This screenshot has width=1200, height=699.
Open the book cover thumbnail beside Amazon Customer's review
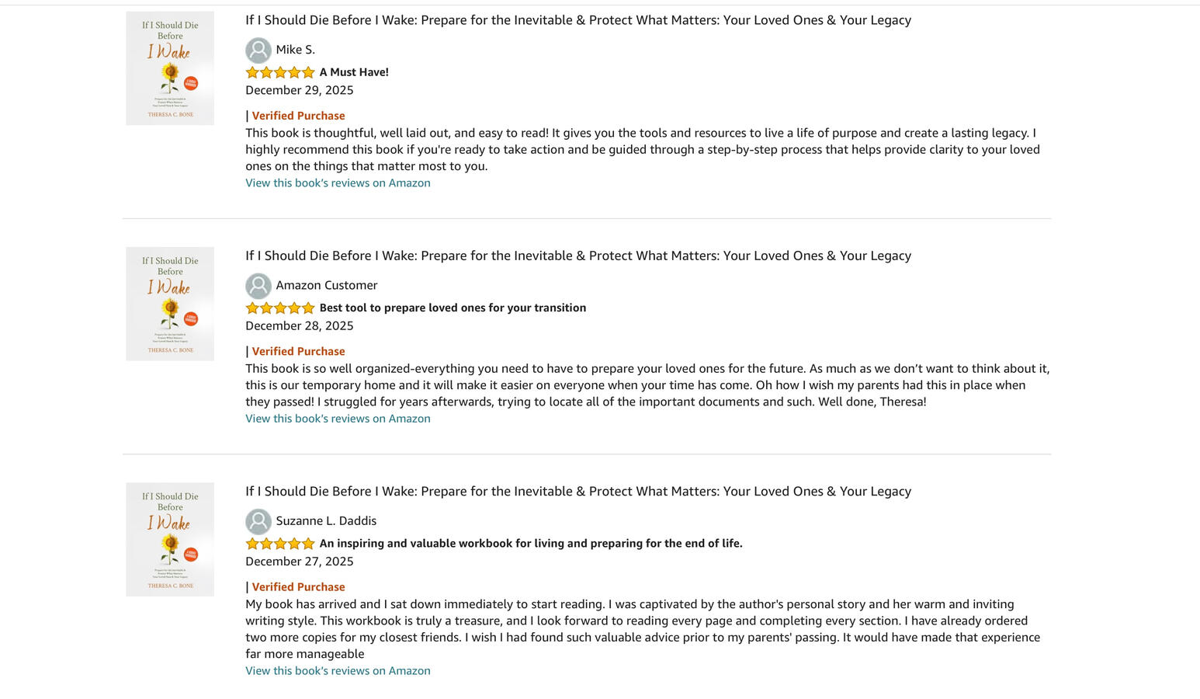point(170,304)
